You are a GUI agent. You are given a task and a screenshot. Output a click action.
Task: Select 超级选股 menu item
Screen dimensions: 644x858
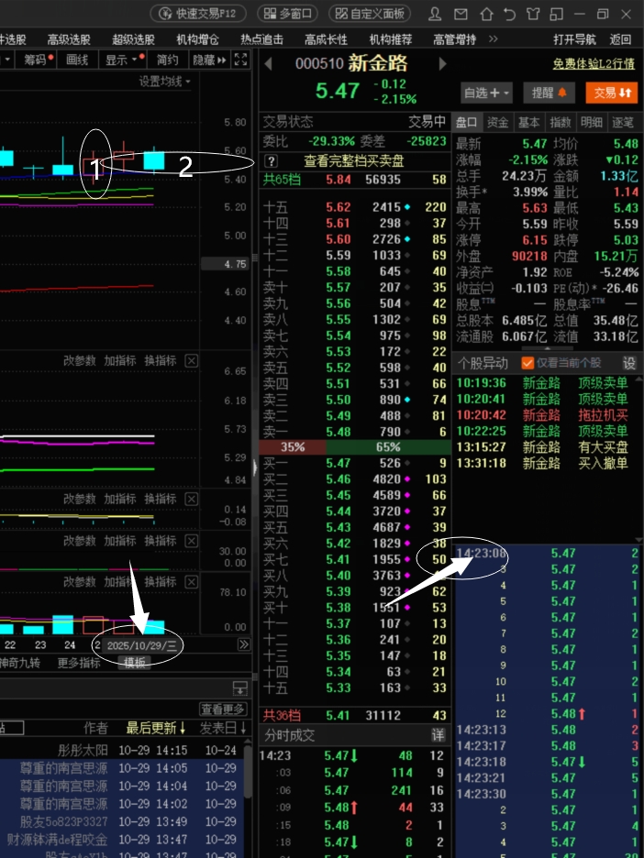tap(134, 39)
